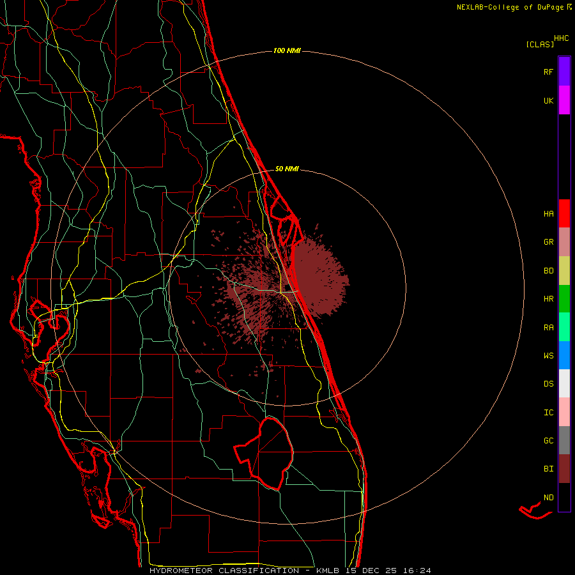Screen dimensions: 575x575
Task: Click the 50 NMI range ring label
Action: (287, 169)
